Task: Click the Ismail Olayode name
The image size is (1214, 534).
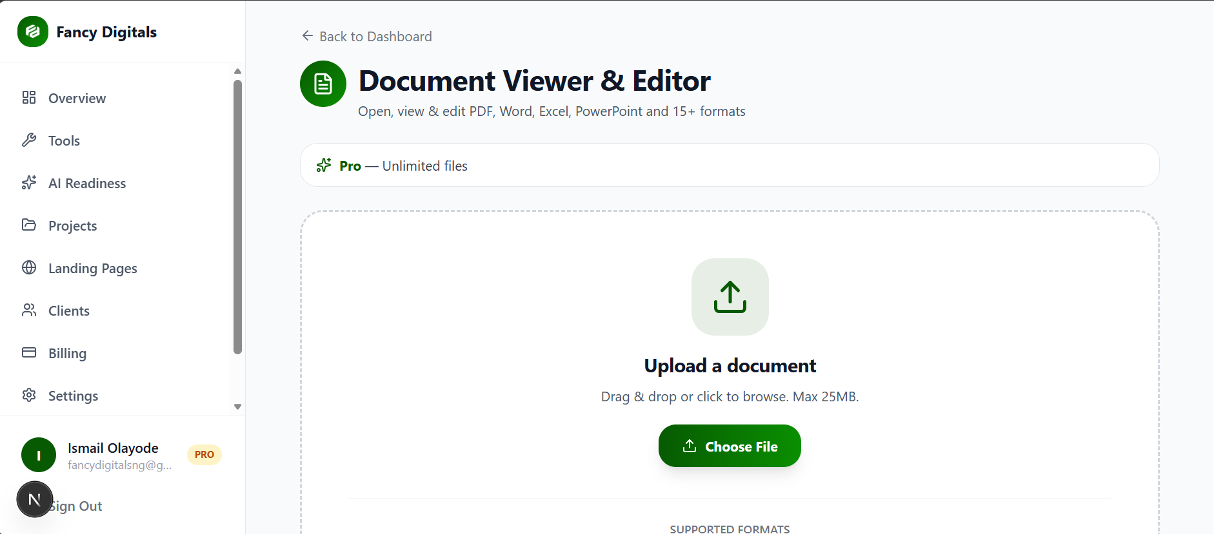Action: click(113, 448)
